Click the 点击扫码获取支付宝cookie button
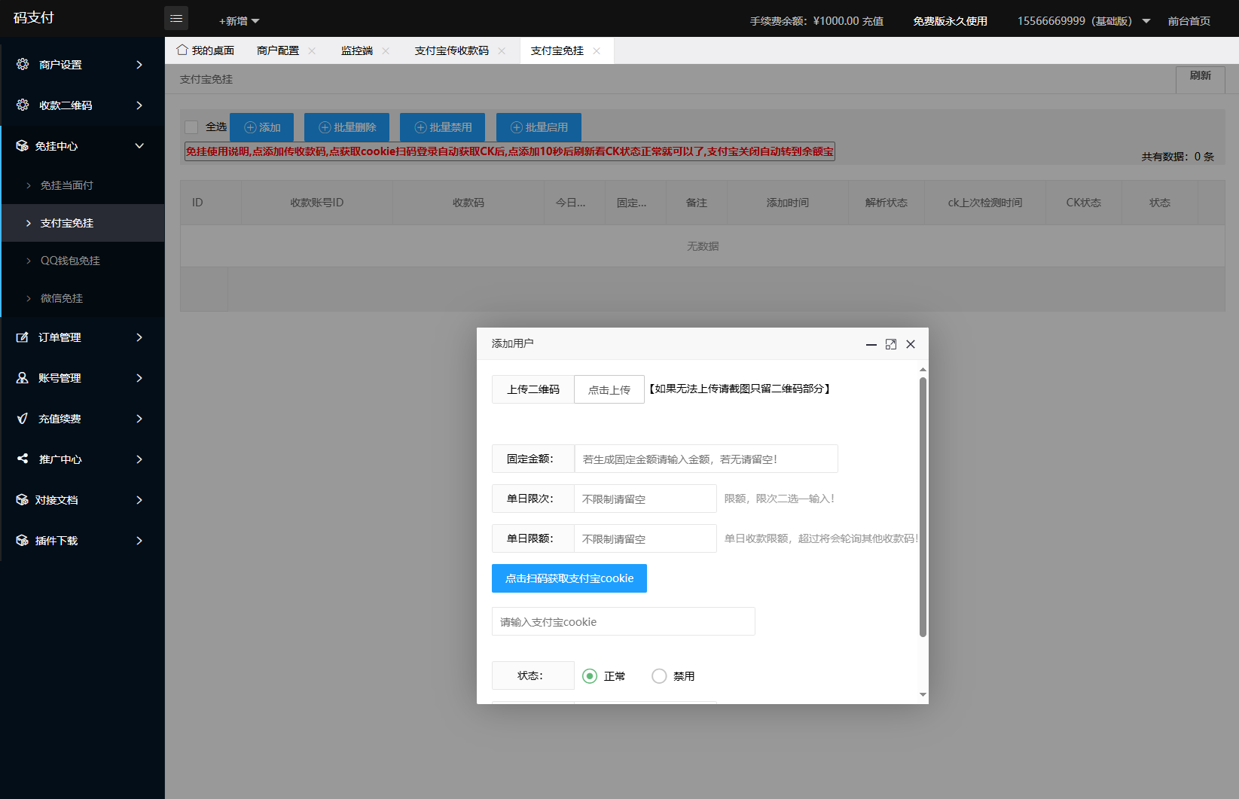Viewport: 1239px width, 799px height. point(569,578)
